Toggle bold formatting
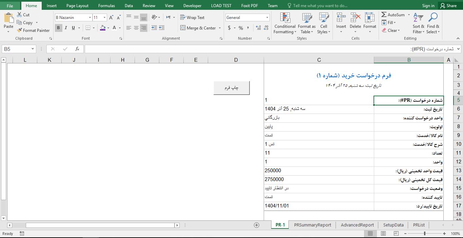This screenshot has width=463, height=238. coord(58,27)
